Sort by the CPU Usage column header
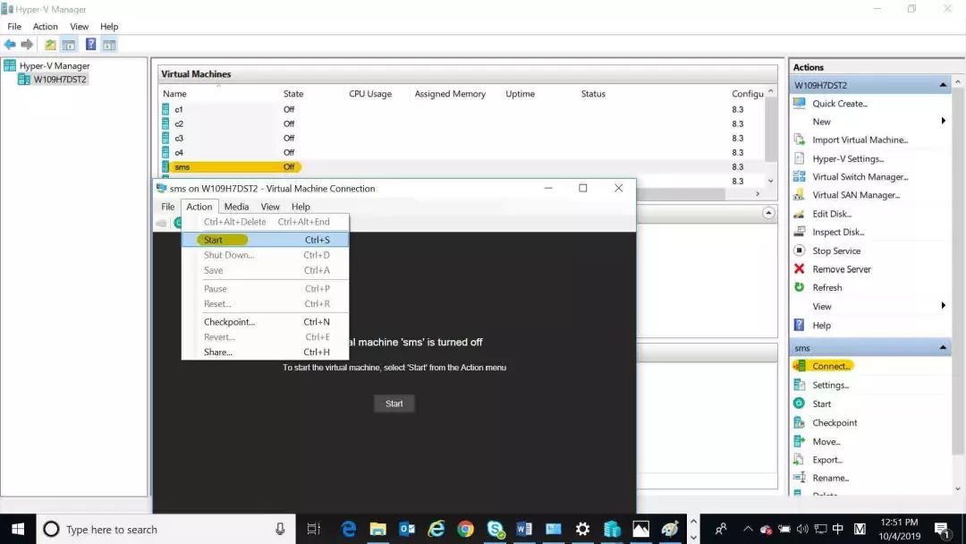Viewport: 966px width, 544px height. (370, 94)
